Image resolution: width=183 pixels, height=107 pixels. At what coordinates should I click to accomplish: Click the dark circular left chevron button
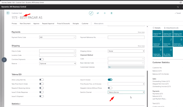pos(4,60)
